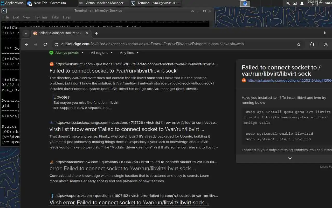Click the panel clock showing 2024-06-22
This screenshot has height=208, width=332.
coord(315,3)
